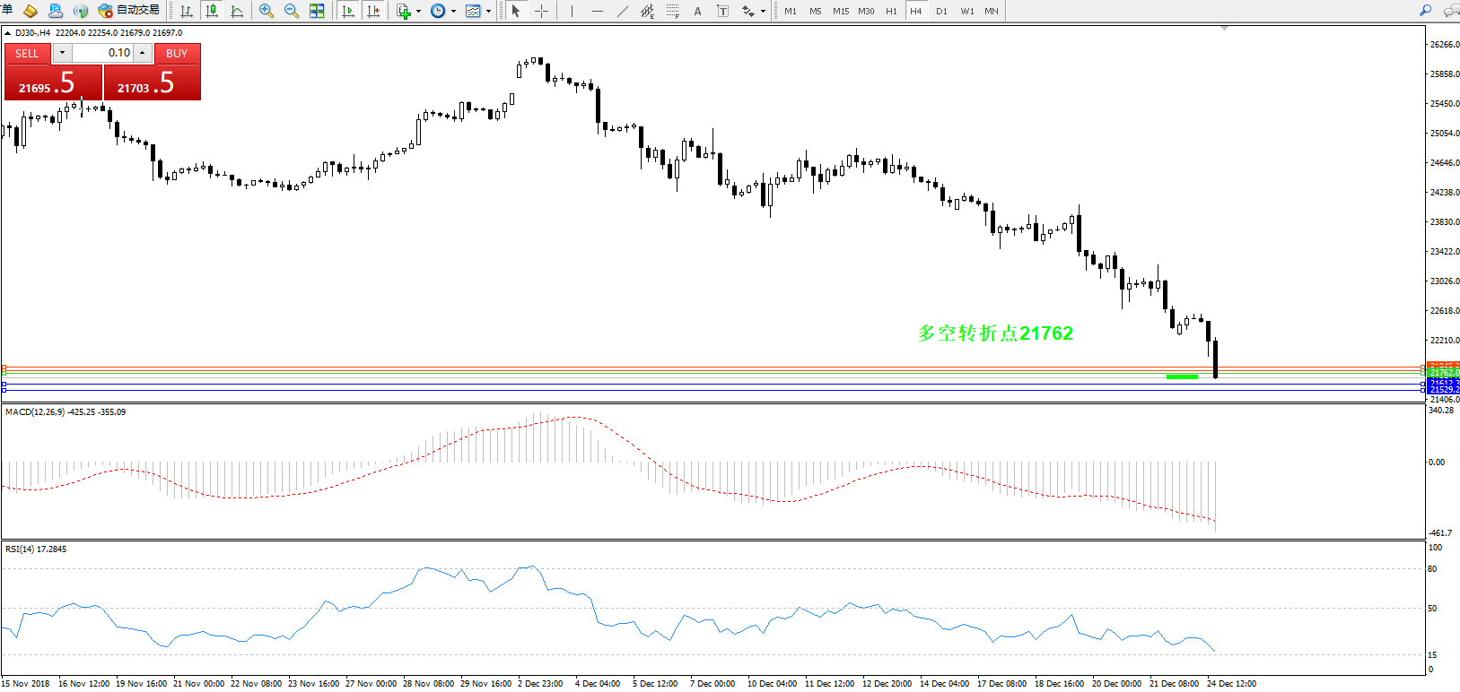This screenshot has width=1460, height=692.
Task: Increase lot size with up arrow
Action: (x=142, y=53)
